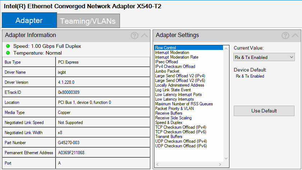Click Ethernet address A0369F211868 cell

(103, 153)
